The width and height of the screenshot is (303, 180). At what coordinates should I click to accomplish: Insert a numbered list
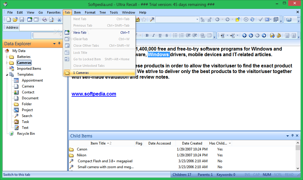tap(182, 35)
